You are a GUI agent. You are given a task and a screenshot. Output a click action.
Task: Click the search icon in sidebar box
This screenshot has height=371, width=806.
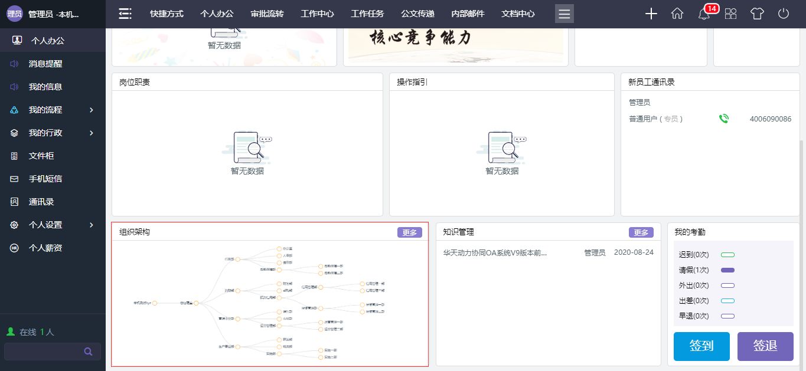click(x=88, y=352)
